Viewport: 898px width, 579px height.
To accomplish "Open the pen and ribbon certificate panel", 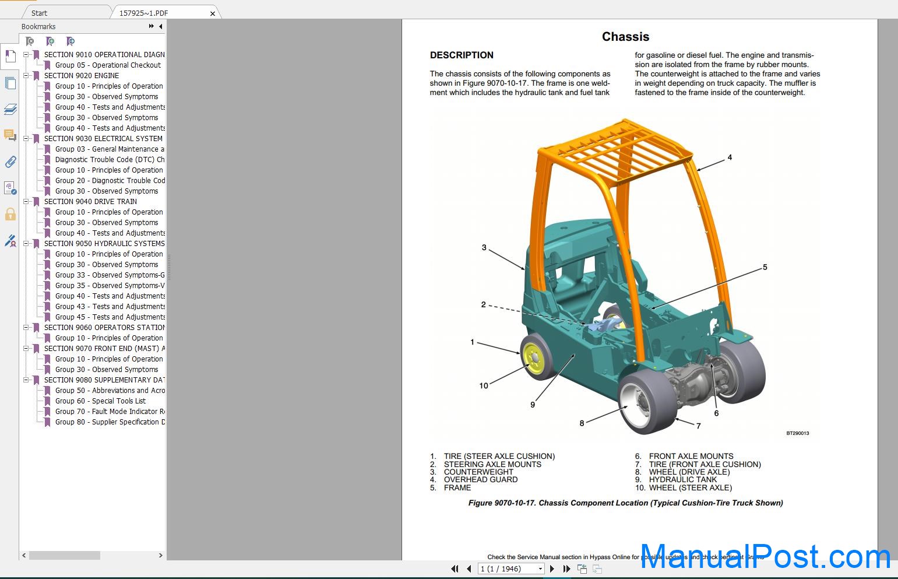I will [x=10, y=240].
